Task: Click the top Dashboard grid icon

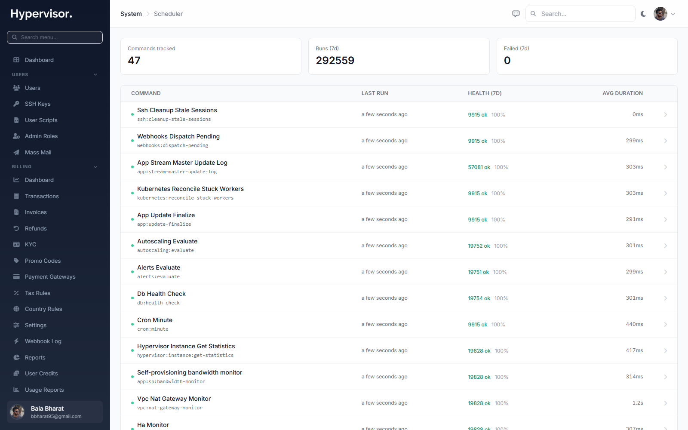Action: pyautogui.click(x=16, y=60)
